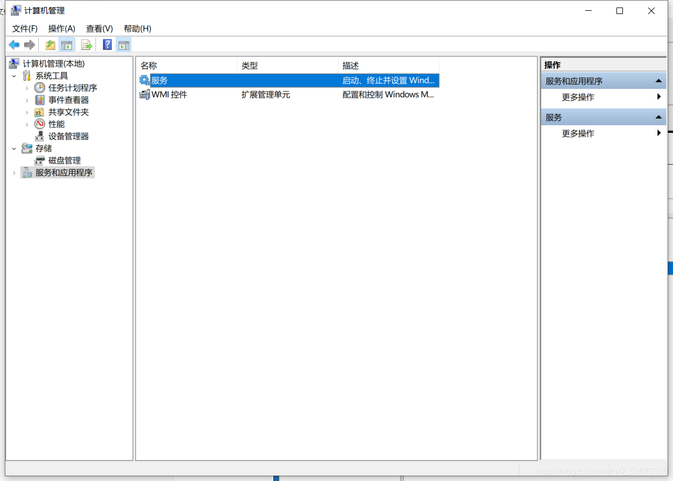Click the 设备管理器 icon
The width and height of the screenshot is (673, 481).
click(x=39, y=136)
